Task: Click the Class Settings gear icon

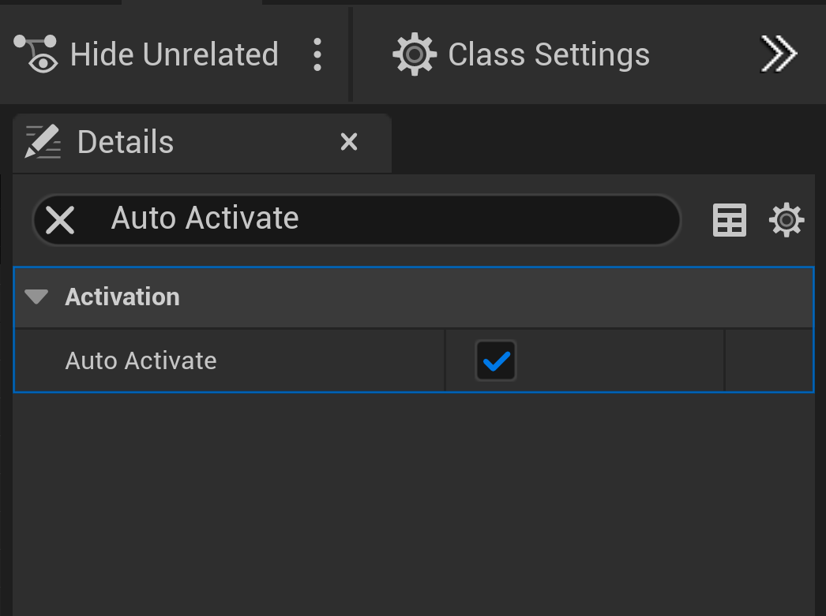Action: [415, 54]
